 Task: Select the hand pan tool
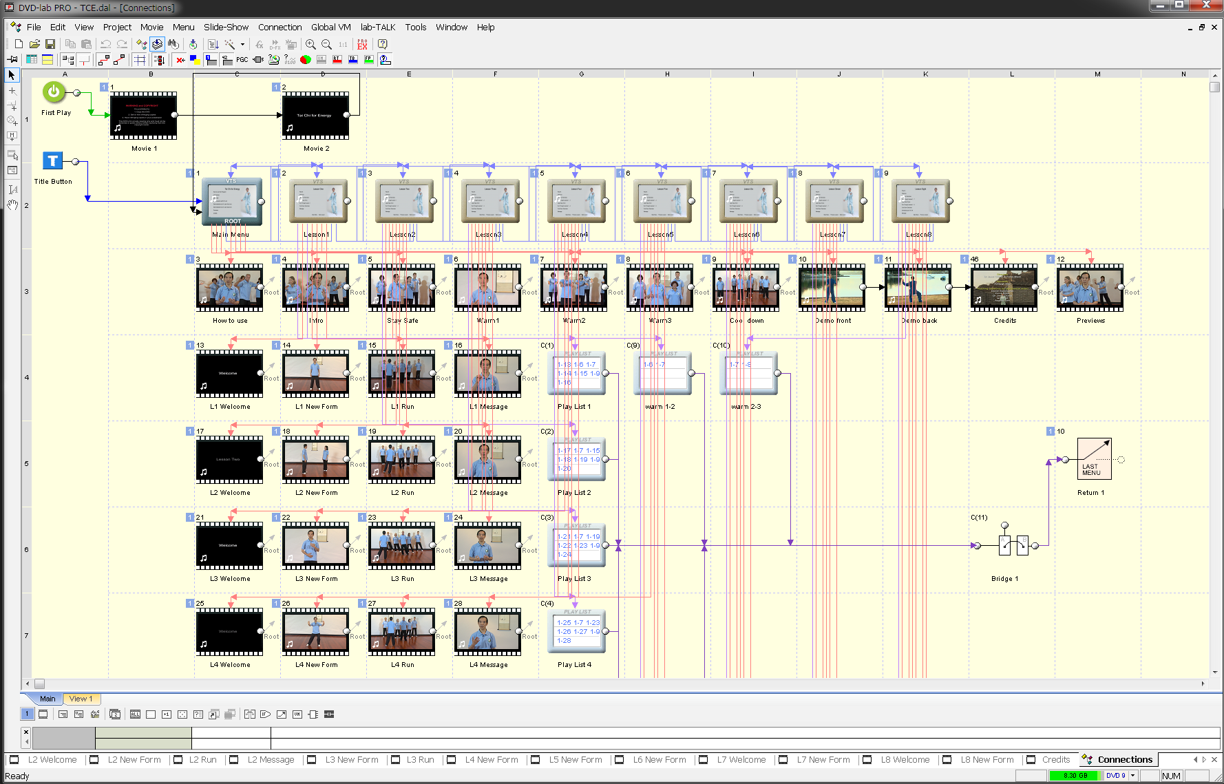12,204
